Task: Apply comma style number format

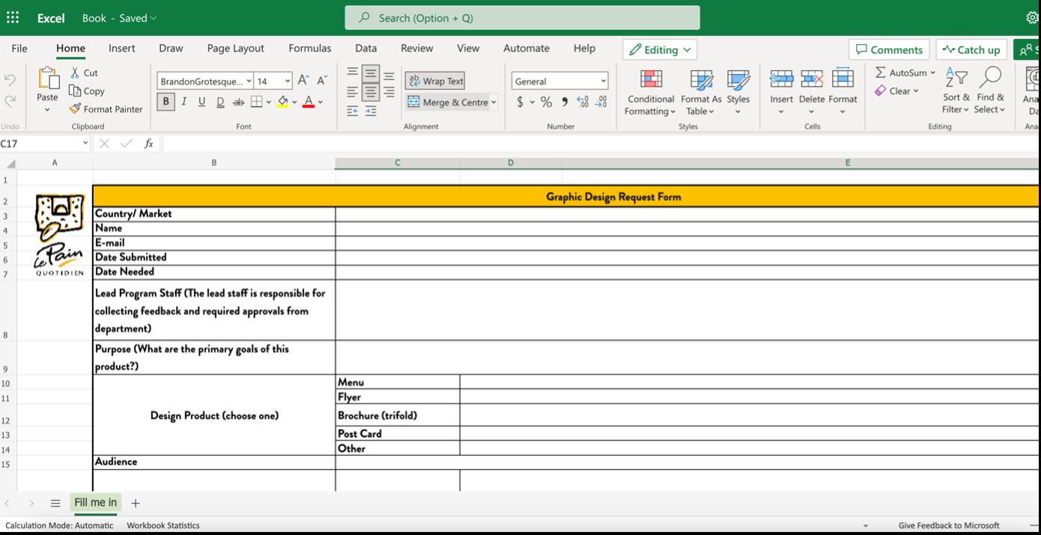Action: pyautogui.click(x=565, y=102)
